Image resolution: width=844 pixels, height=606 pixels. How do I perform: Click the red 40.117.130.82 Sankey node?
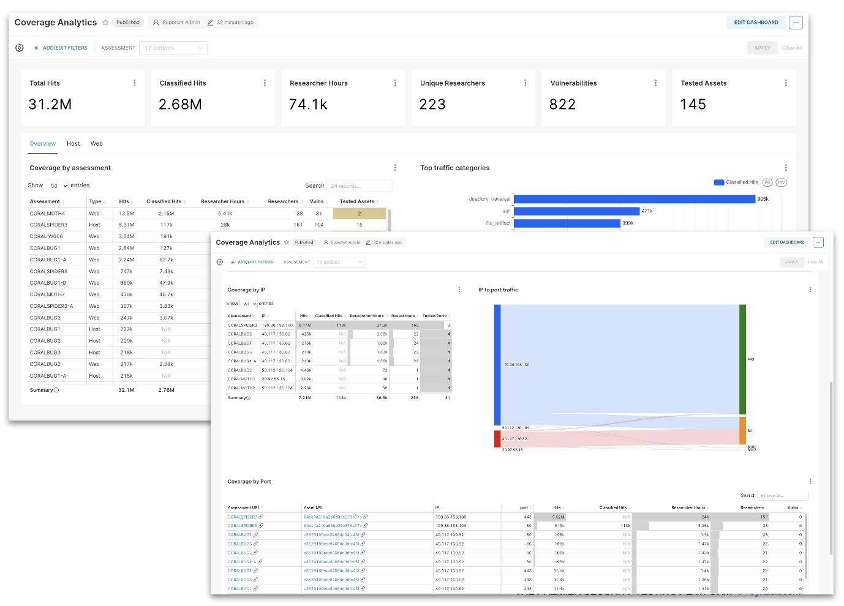pyautogui.click(x=497, y=439)
